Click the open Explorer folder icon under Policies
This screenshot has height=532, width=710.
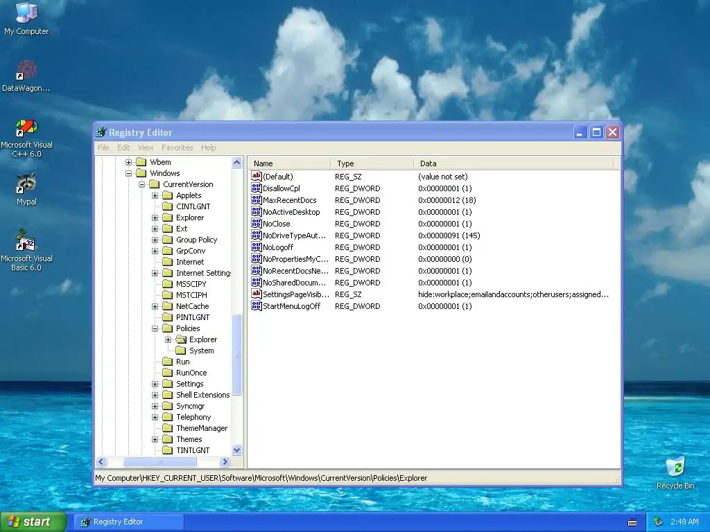pos(181,339)
